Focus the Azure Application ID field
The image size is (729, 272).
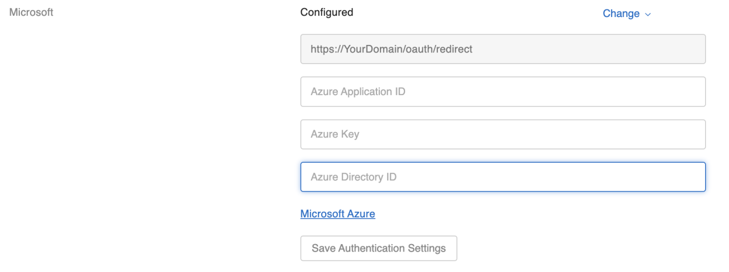503,92
